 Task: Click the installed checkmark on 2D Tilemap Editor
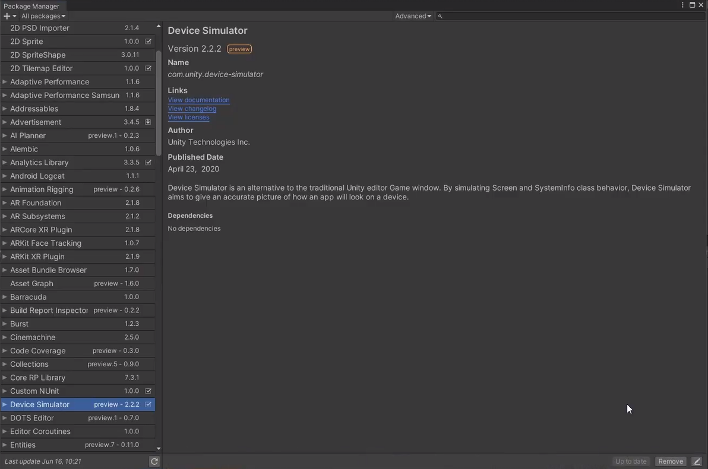click(x=148, y=68)
